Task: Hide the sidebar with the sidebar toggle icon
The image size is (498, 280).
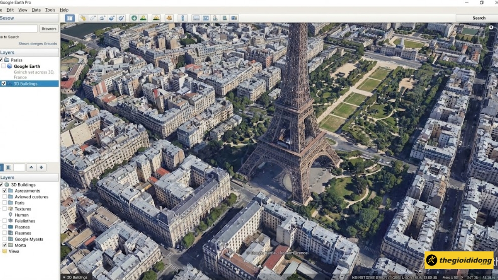Action: (70, 18)
